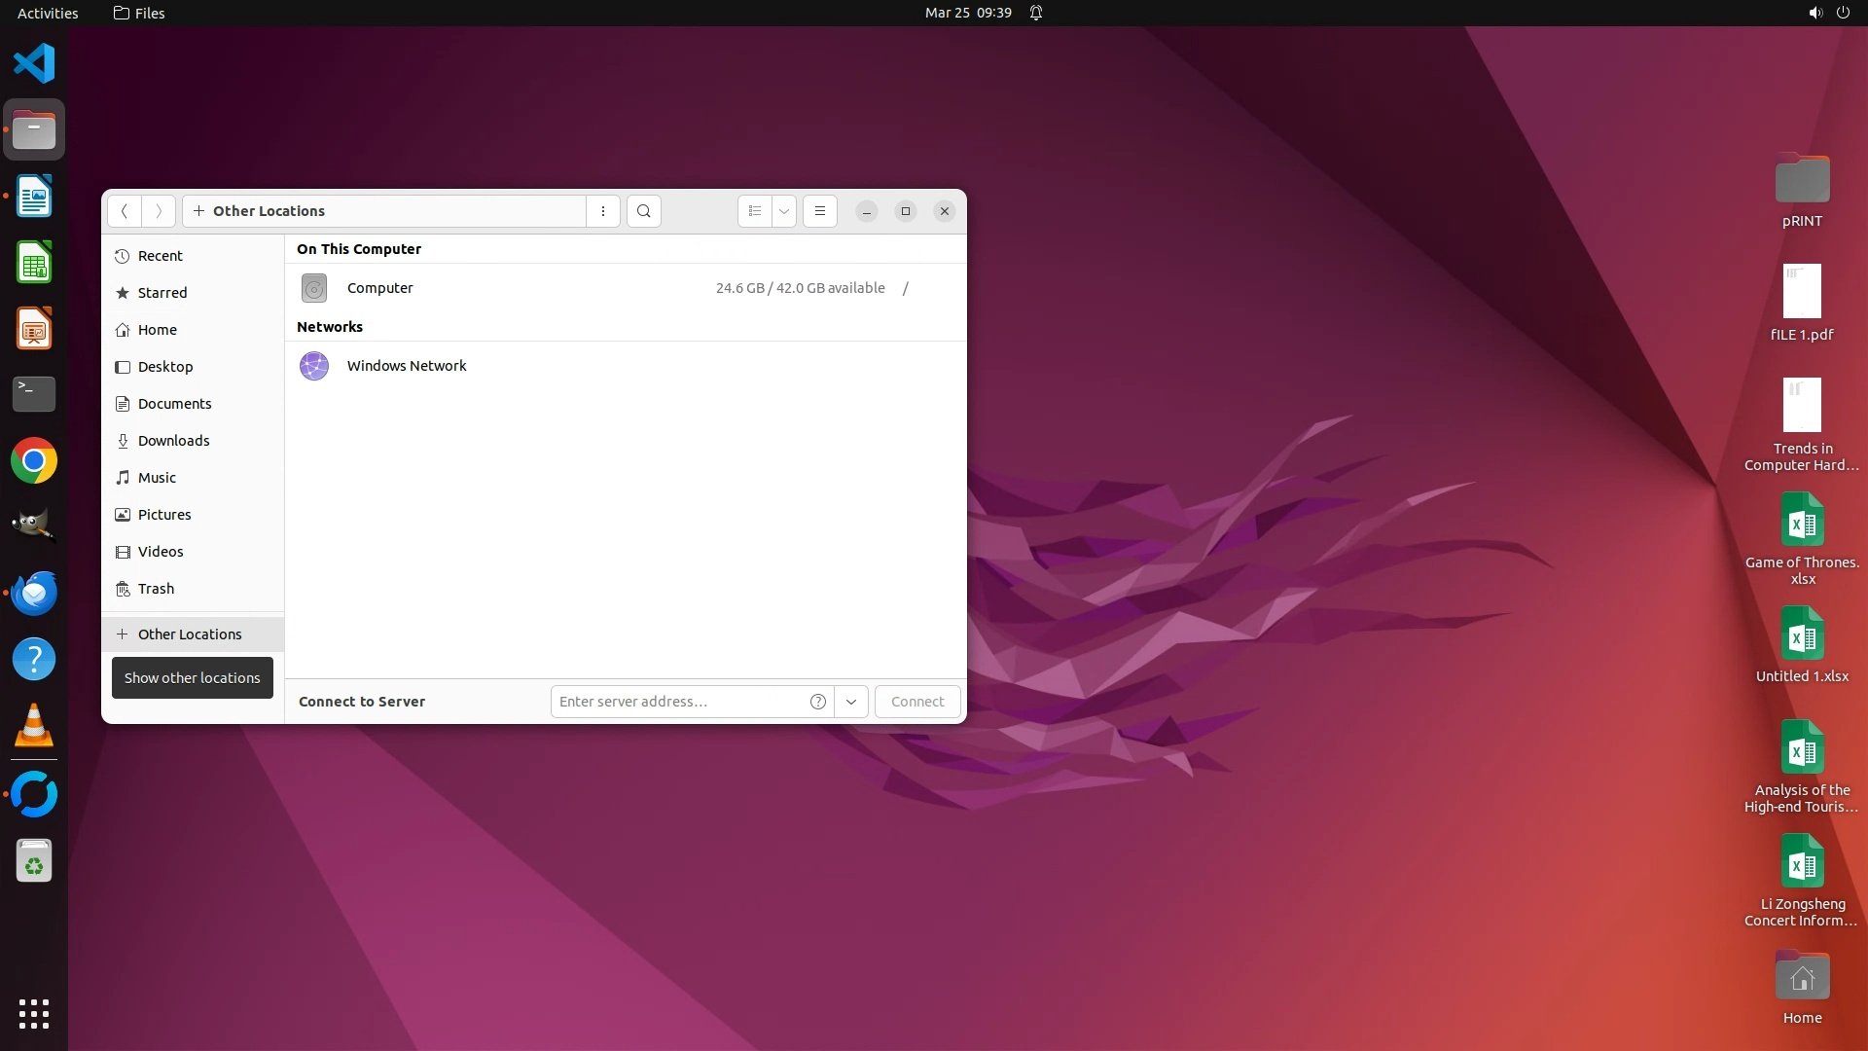The image size is (1868, 1051).
Task: Open path bar three-dot menu
Action: coord(603,211)
